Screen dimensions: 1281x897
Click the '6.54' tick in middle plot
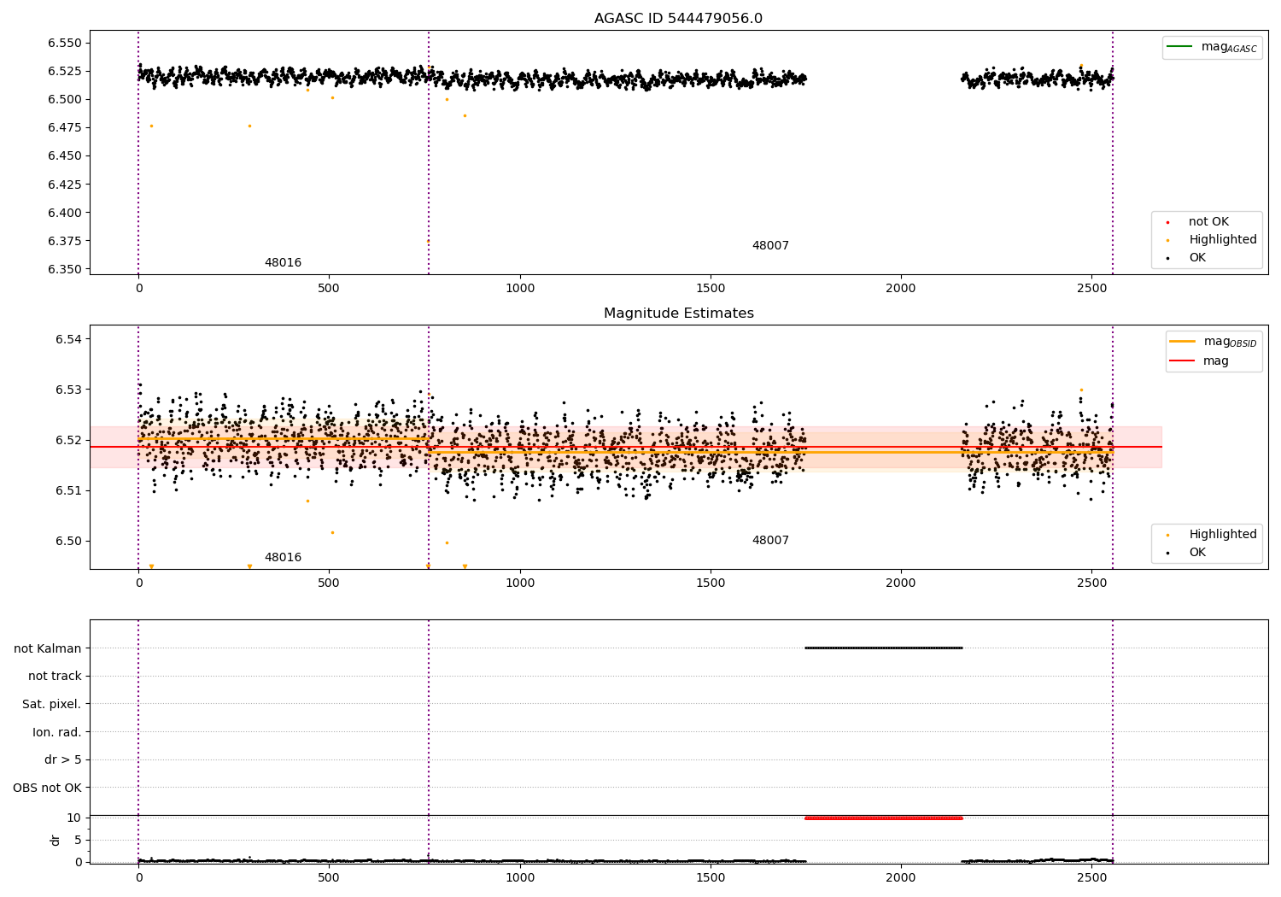[68, 340]
